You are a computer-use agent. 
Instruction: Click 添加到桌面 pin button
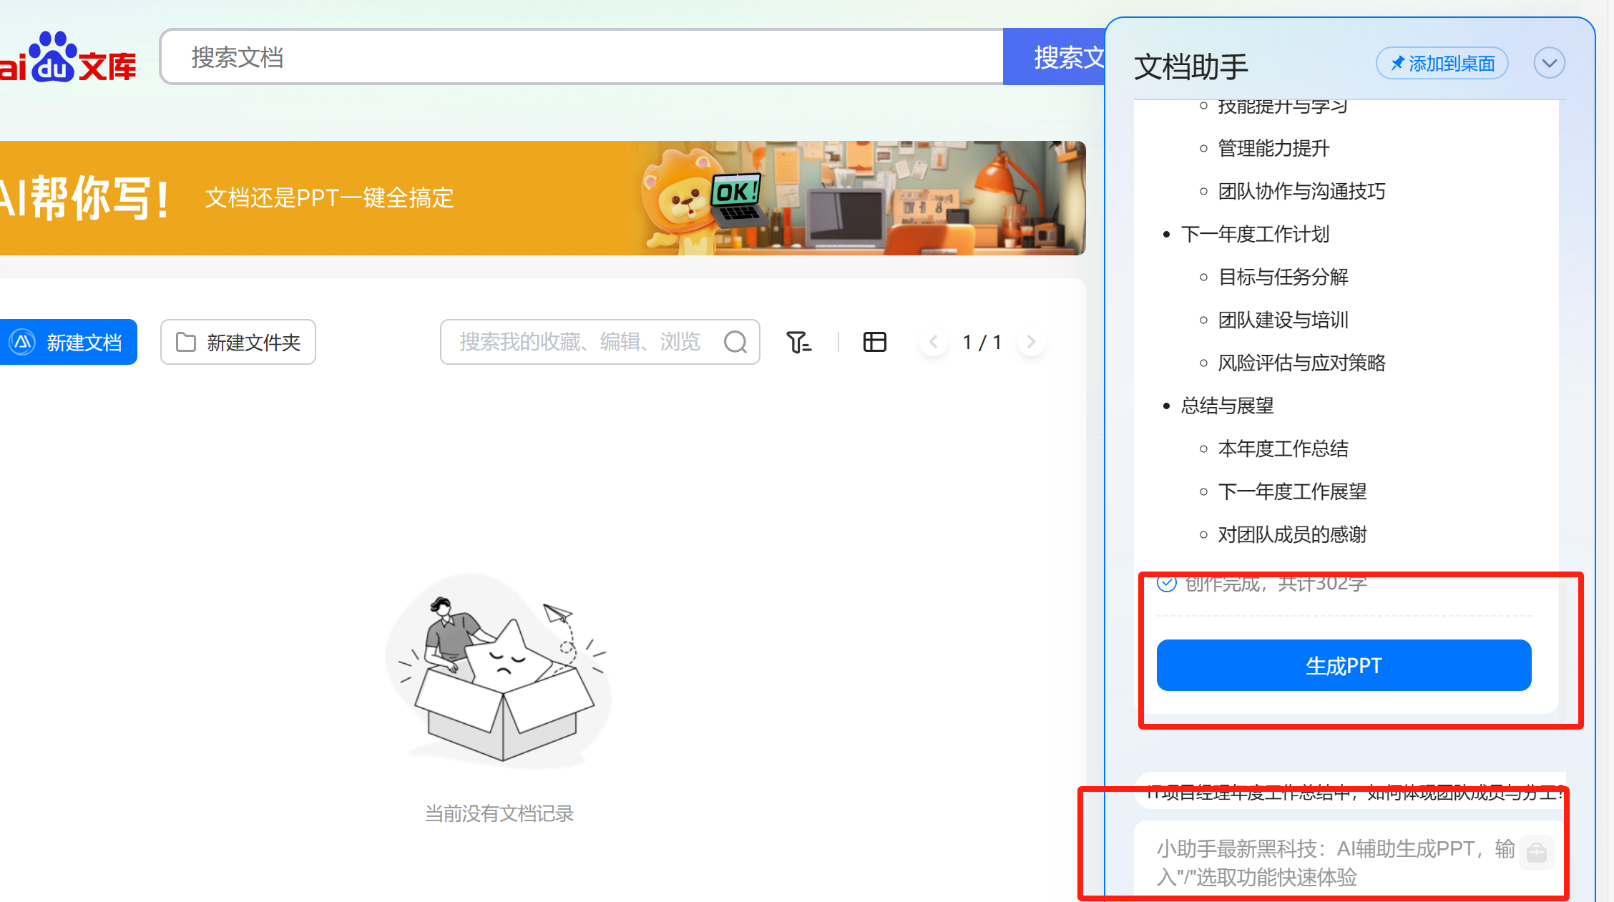click(x=1442, y=64)
